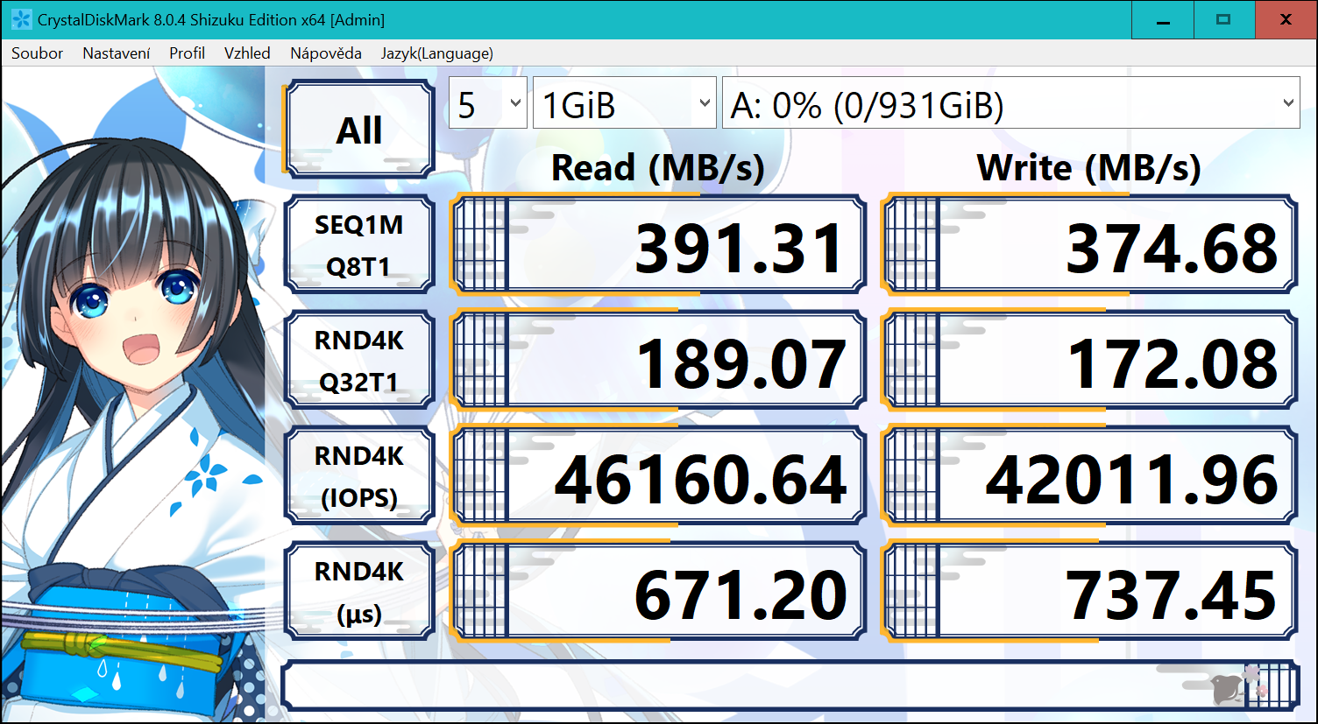The height and width of the screenshot is (724, 1318).
Task: Click the Write (MB/s) column header
Action: point(1088,167)
